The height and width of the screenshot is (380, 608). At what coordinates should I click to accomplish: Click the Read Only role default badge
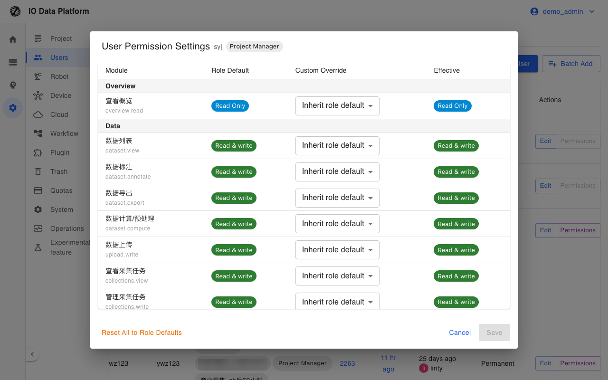tap(230, 106)
